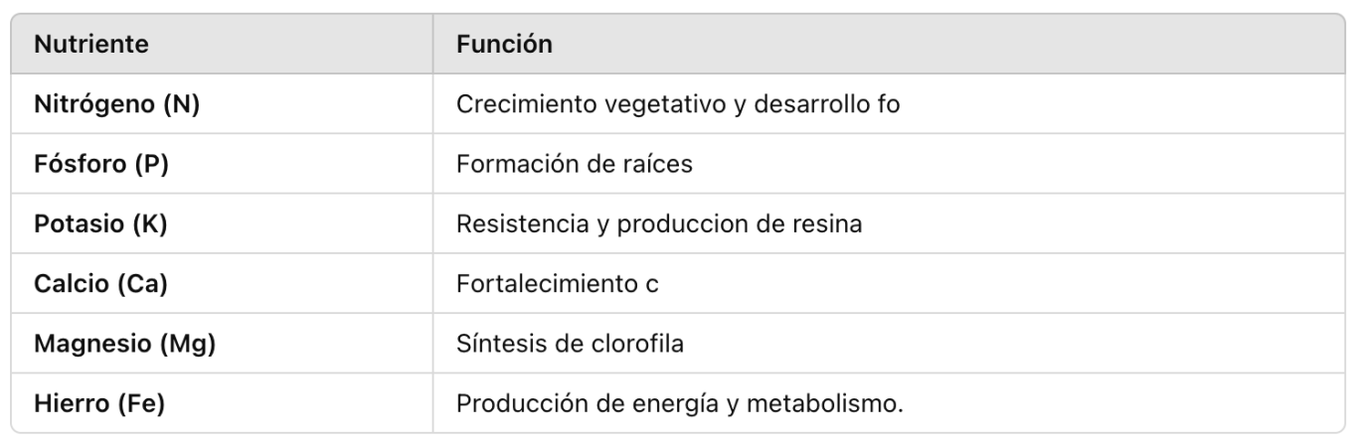Click the Hierro (Fe) cell
Image resolution: width=1358 pixels, height=441 pixels.
222,403
